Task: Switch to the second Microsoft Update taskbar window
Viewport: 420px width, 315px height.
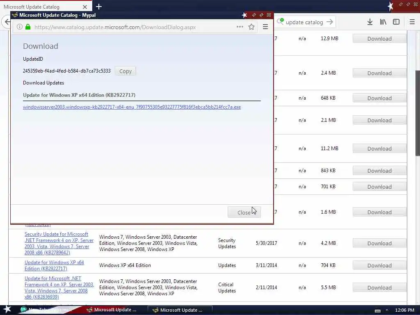Action: (180, 310)
